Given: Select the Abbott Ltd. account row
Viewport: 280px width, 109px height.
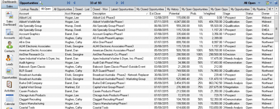Looking at the screenshot, I should click(146, 18).
